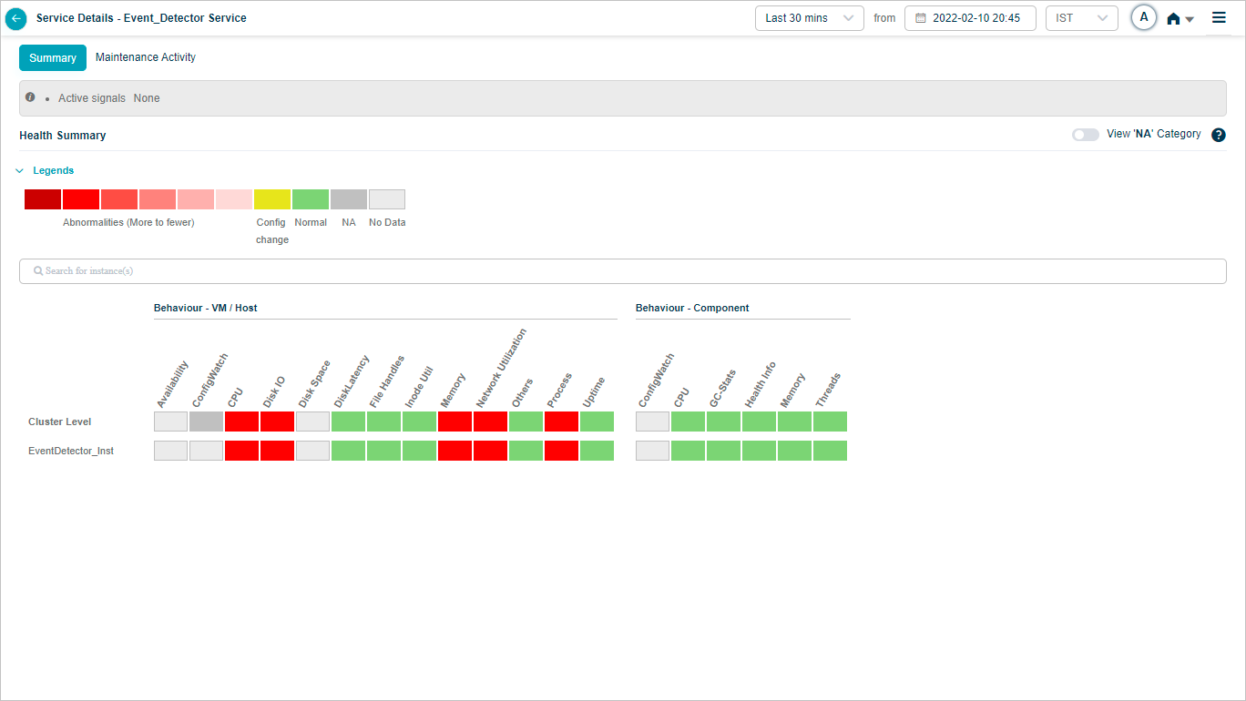Click the home icon in header
Image resolution: width=1246 pixels, height=701 pixels.
(x=1173, y=19)
